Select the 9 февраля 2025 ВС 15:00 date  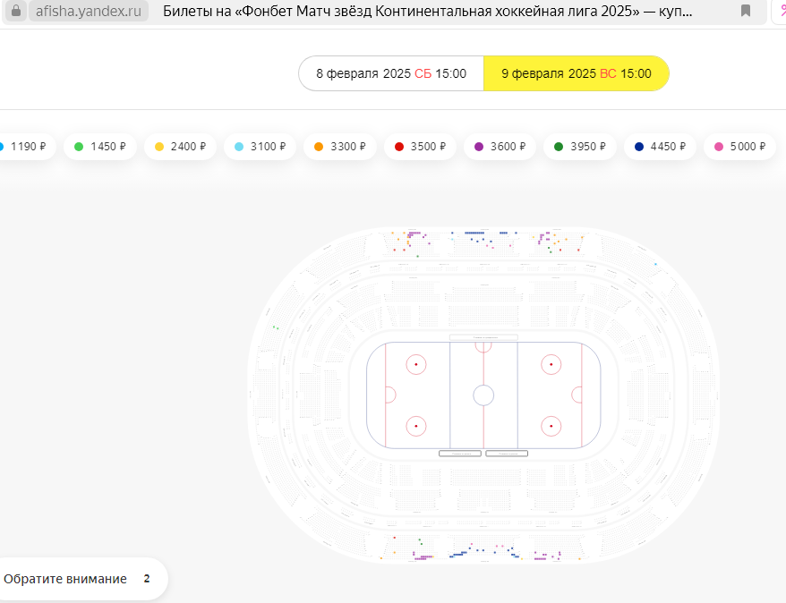577,73
